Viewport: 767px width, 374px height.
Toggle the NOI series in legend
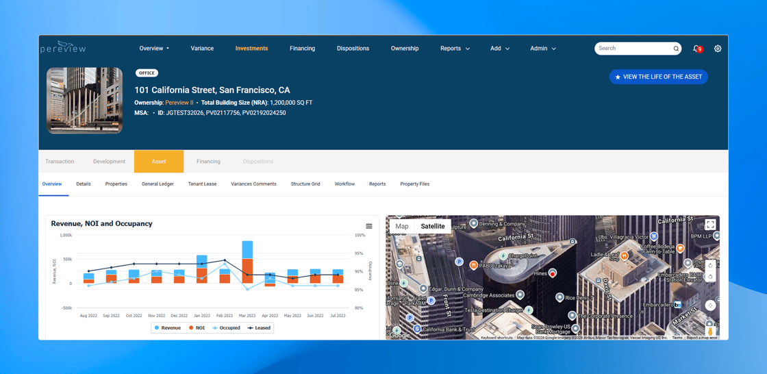click(x=196, y=328)
